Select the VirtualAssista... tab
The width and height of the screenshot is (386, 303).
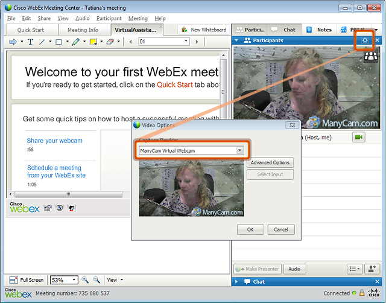(x=136, y=30)
